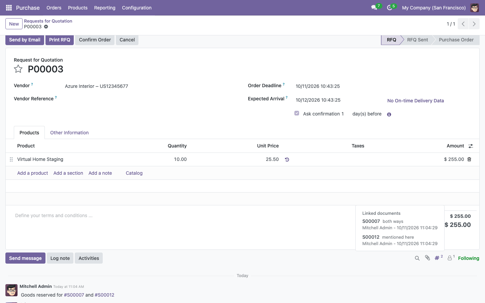
Task: Go to the next record arrow
Action: click(474, 24)
